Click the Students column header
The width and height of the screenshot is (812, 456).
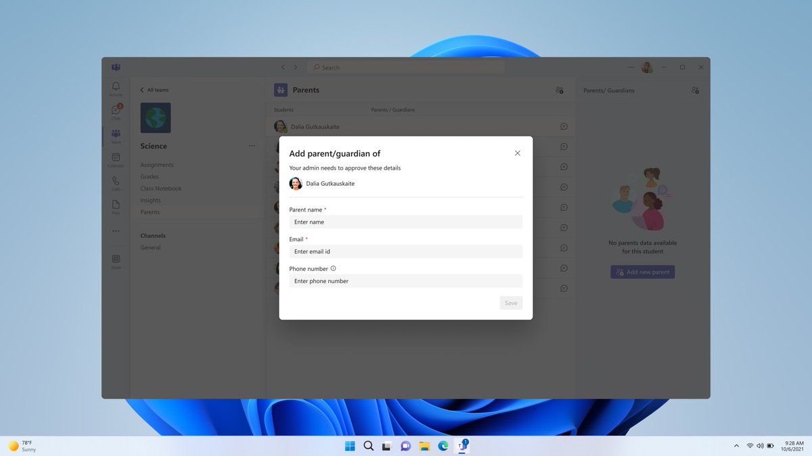[x=284, y=109]
